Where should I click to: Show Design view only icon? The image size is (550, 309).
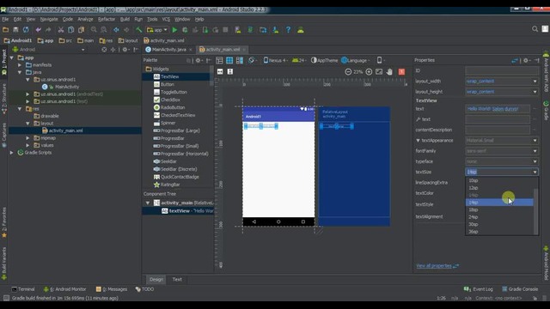[219, 60]
